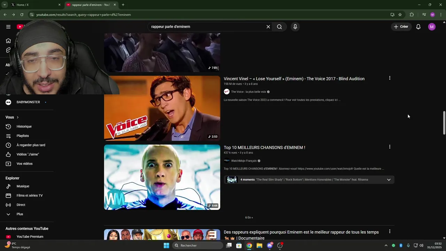Clear the search text with the X icon
Image resolution: width=446 pixels, height=251 pixels.
(268, 26)
